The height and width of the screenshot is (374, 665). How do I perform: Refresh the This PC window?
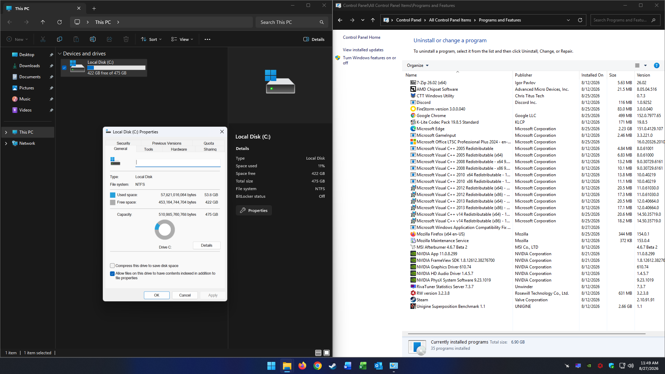coord(60,22)
